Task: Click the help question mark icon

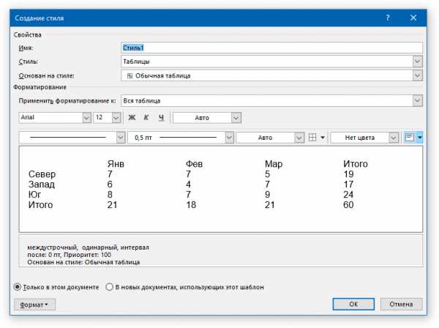Action: 388,16
